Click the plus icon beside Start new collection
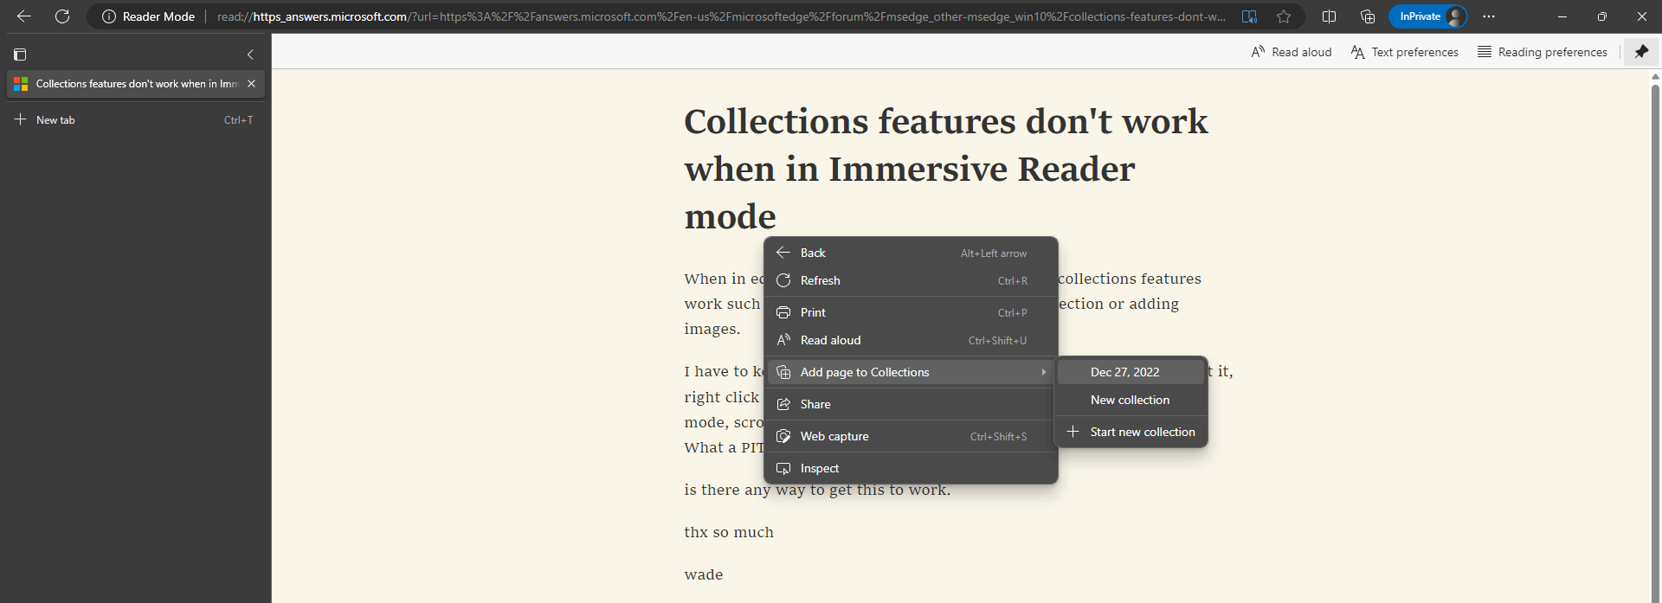The image size is (1662, 603). pyautogui.click(x=1073, y=432)
